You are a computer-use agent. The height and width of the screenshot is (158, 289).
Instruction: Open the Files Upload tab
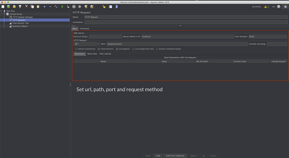coord(105,54)
